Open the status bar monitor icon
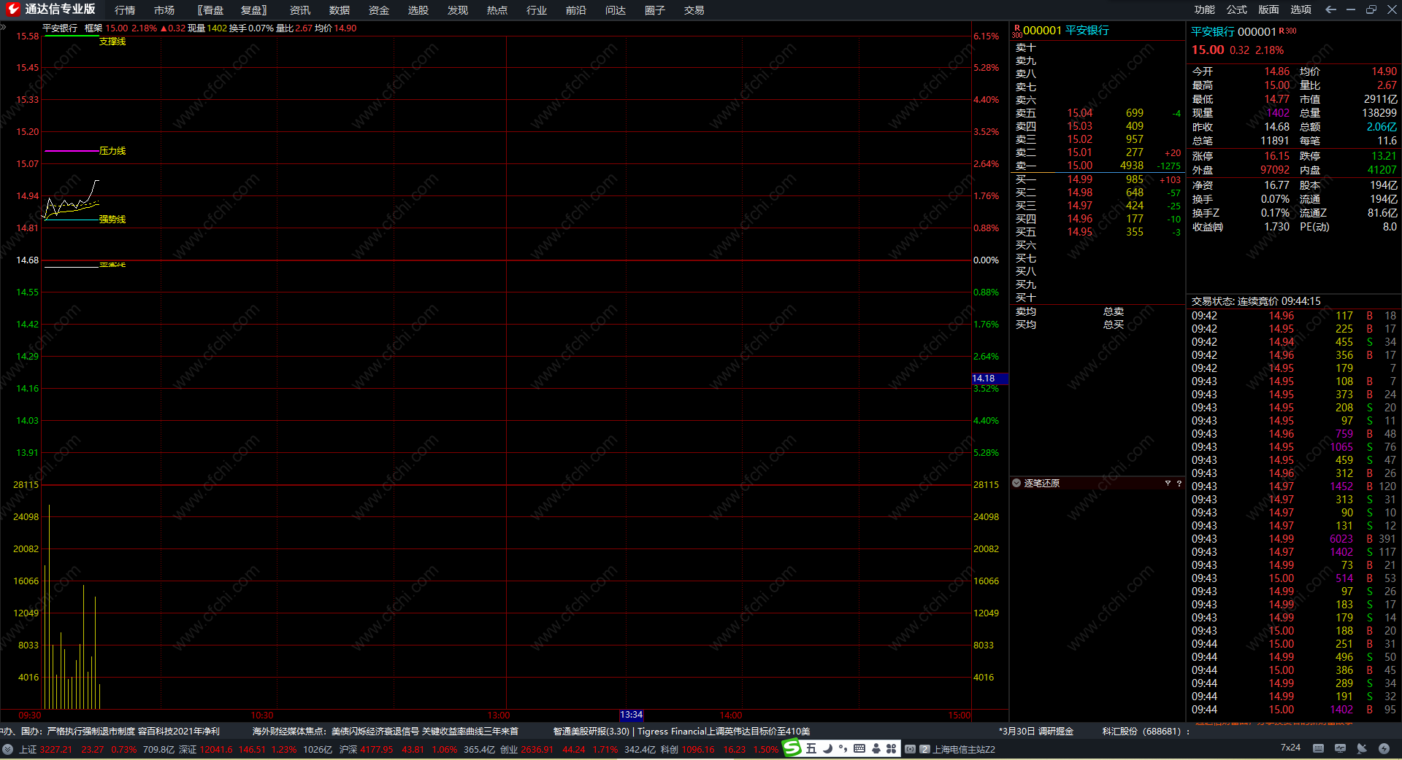 [x=1340, y=748]
